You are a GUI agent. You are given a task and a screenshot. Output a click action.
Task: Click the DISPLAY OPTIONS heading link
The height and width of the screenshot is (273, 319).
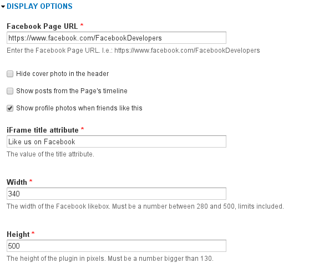39,6
